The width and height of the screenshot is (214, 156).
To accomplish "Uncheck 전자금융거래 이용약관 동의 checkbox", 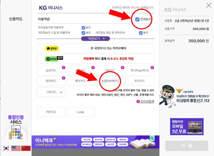I will point(83,28).
